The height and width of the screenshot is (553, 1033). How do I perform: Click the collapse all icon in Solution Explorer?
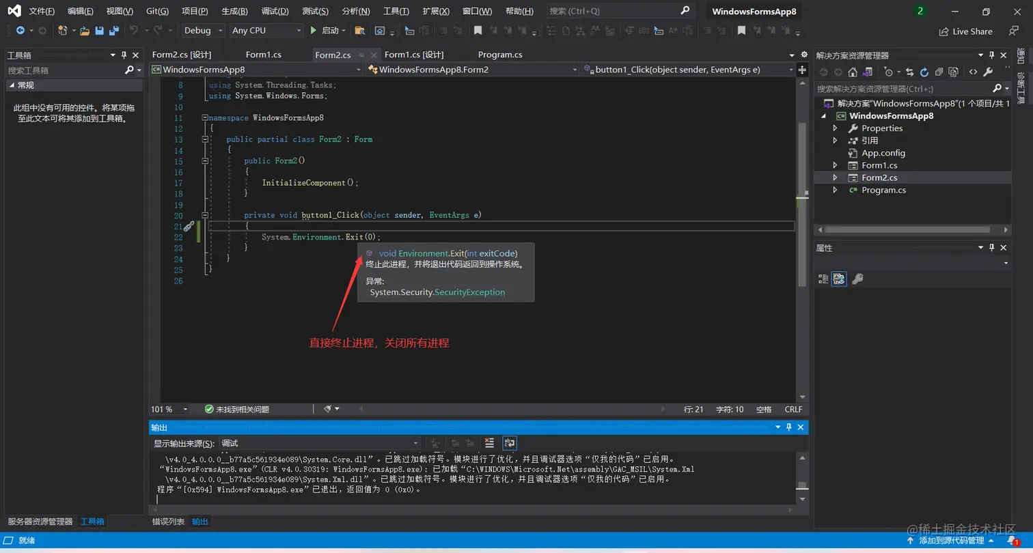(939, 72)
